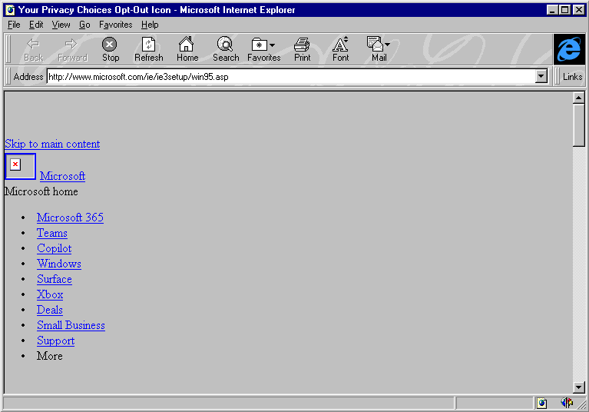This screenshot has width=589, height=412.
Task: Open the Microsoft logo text link
Action: (x=62, y=176)
